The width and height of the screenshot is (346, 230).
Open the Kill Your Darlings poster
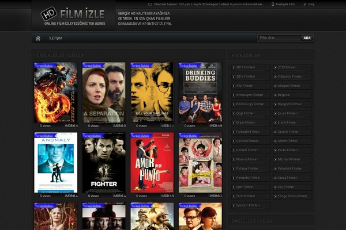152,93
